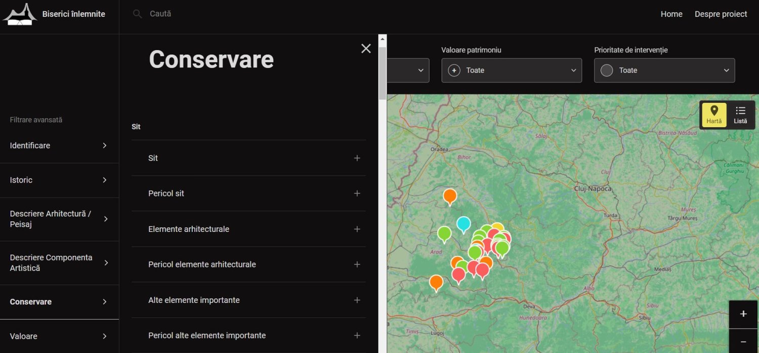The image size is (759, 353).
Task: Click the search magnifier icon
Action: pos(137,14)
